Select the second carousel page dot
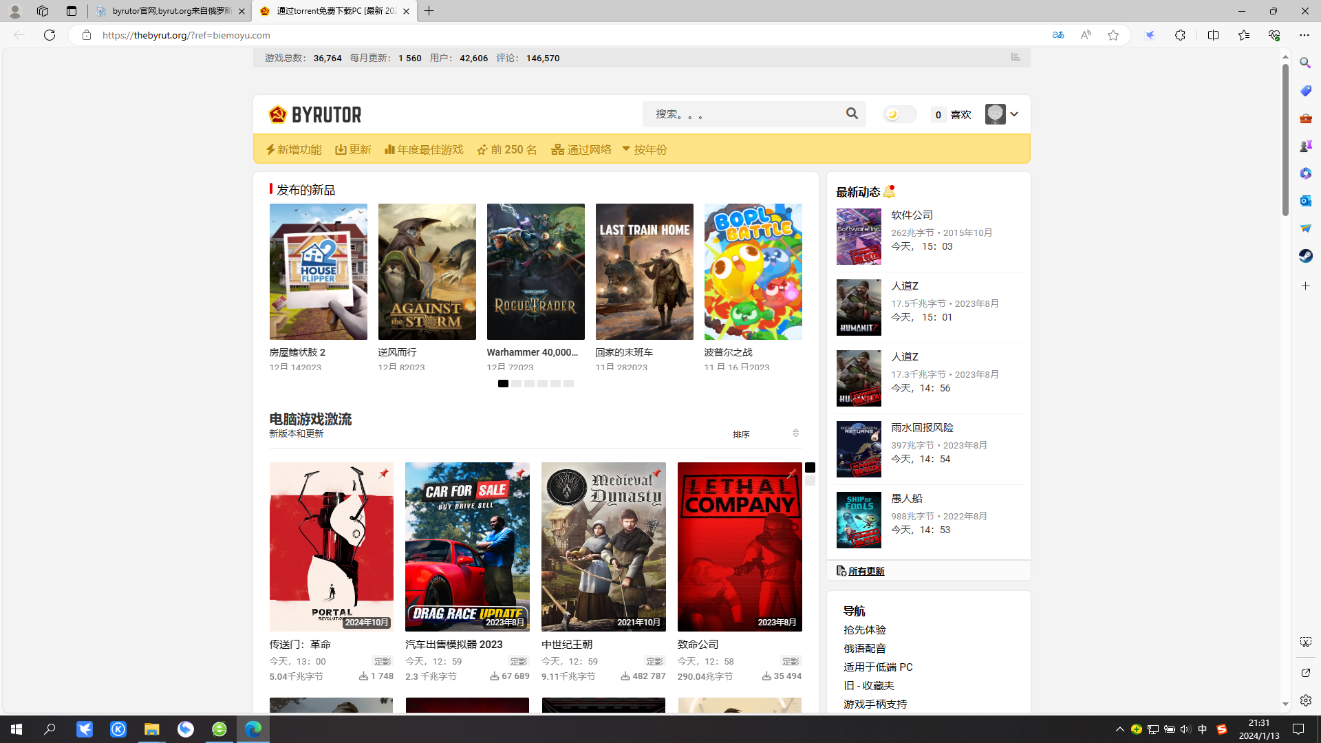This screenshot has height=743, width=1321. point(516,384)
